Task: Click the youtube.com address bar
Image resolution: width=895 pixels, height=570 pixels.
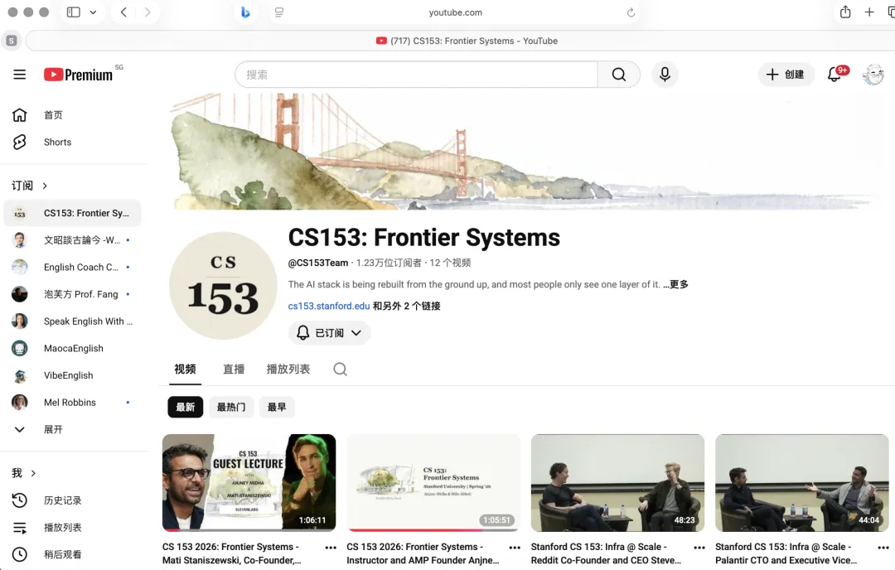Action: [456, 12]
